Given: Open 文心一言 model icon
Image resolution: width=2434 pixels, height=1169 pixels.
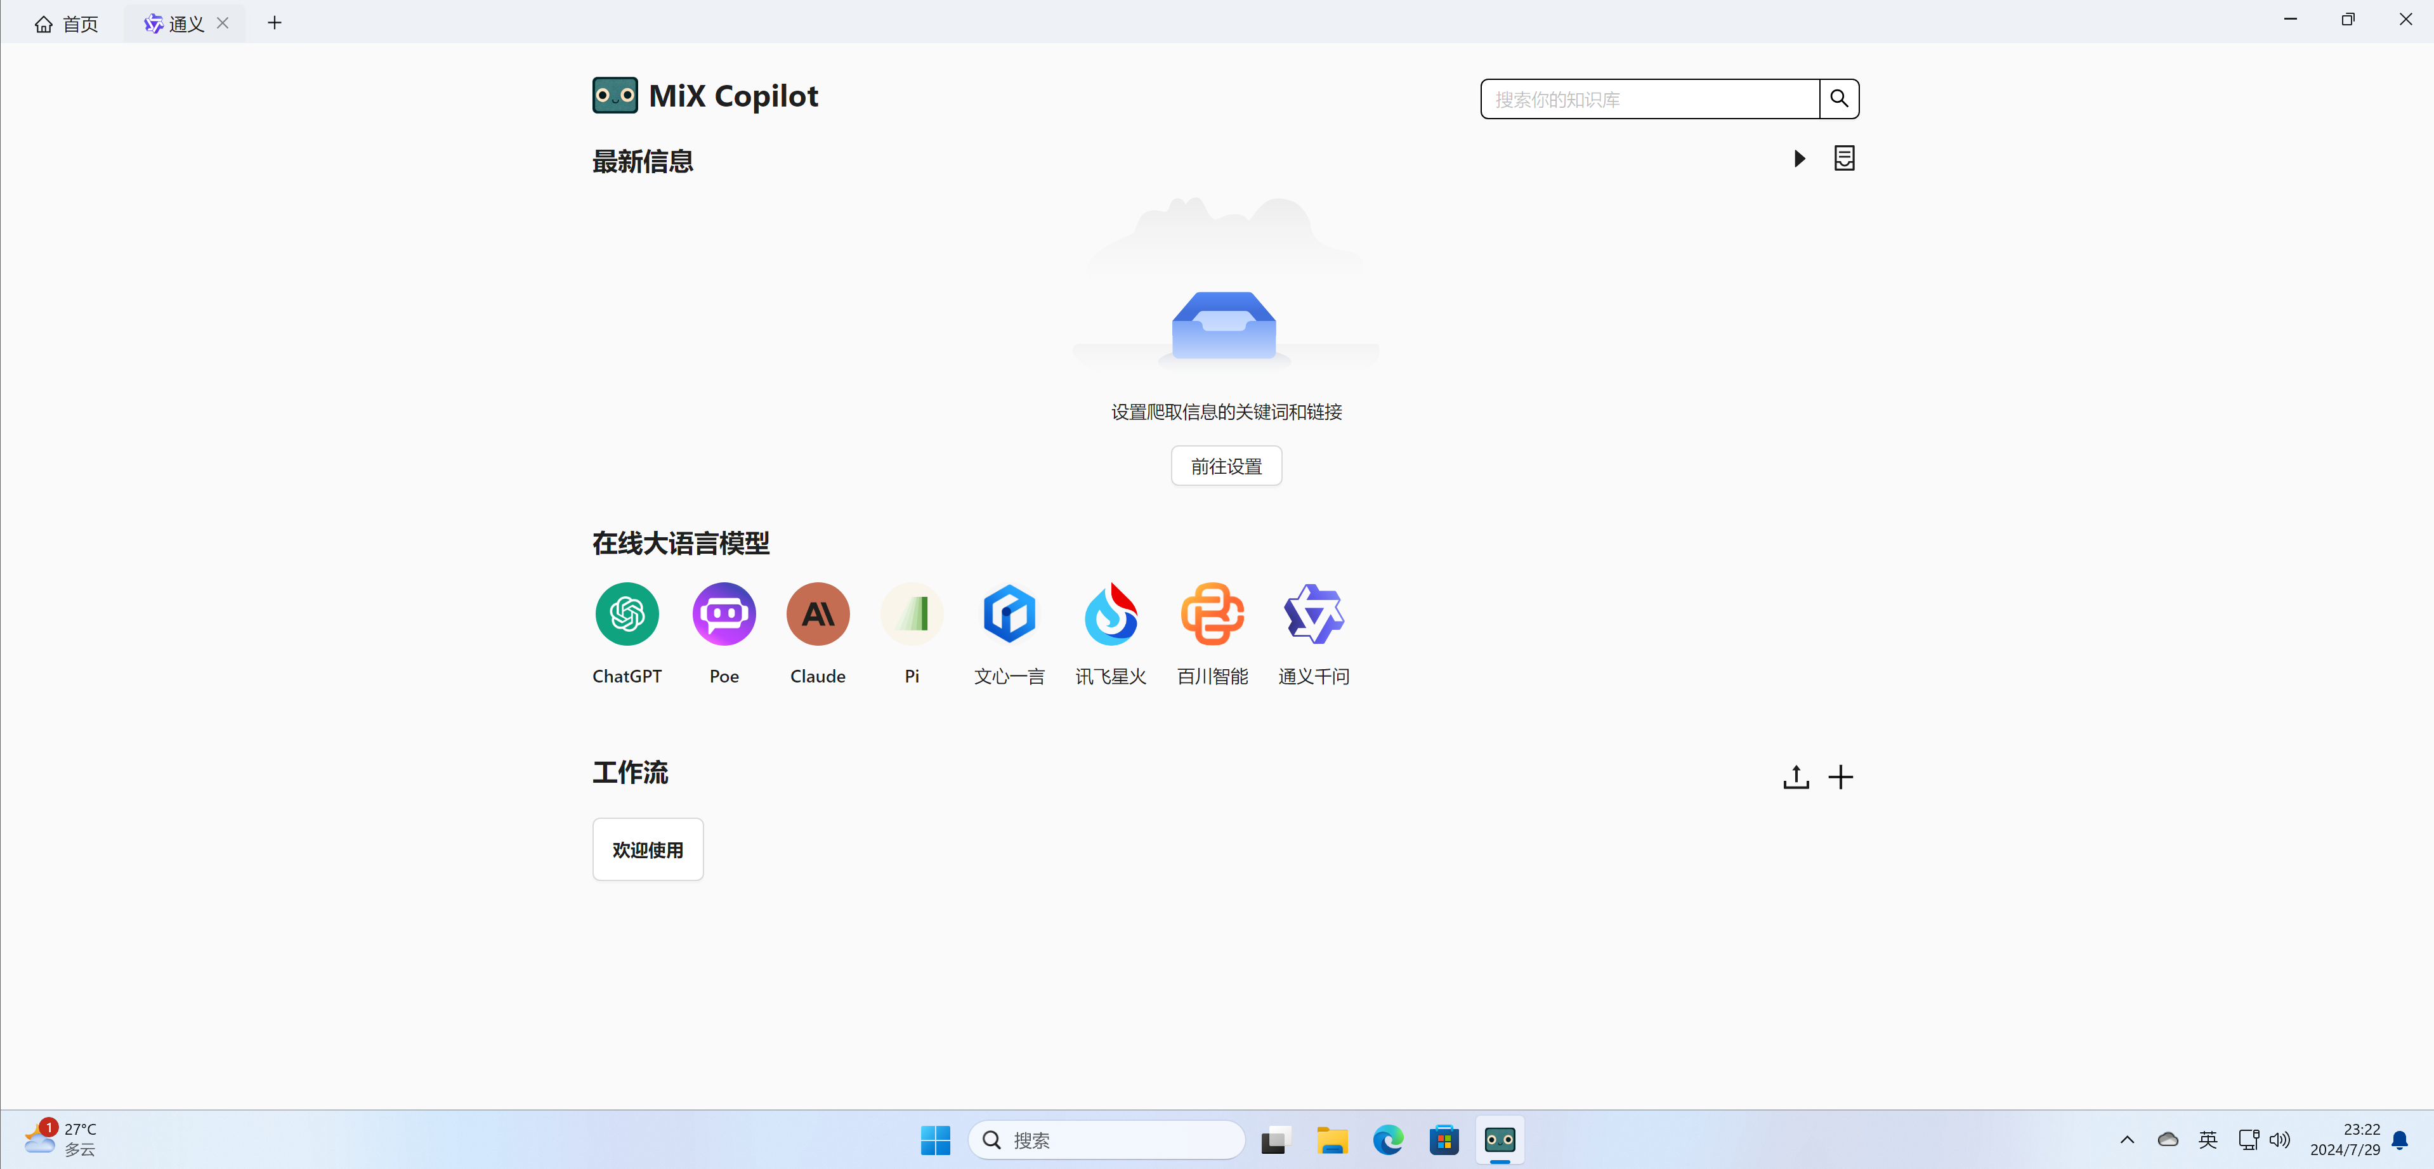Looking at the screenshot, I should [x=1009, y=614].
